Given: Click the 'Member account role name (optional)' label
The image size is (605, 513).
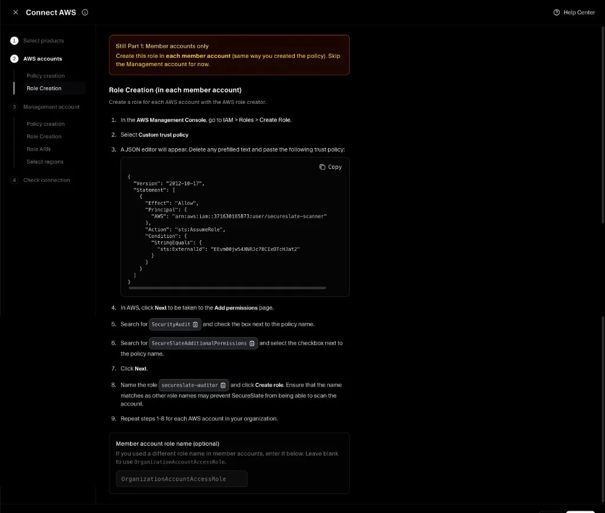Looking at the screenshot, I should (167, 443).
